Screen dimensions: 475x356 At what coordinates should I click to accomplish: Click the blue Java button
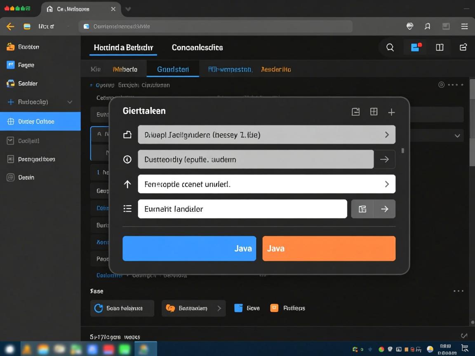189,248
